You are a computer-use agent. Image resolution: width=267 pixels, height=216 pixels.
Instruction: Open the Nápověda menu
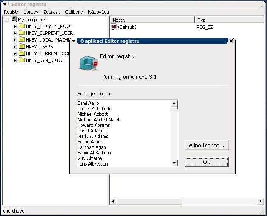click(x=98, y=12)
